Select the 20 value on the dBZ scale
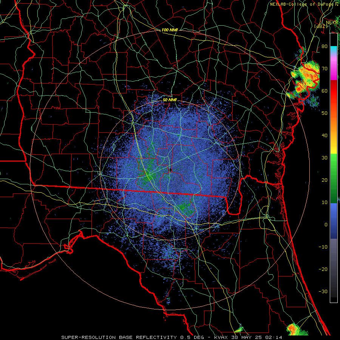 [325, 180]
